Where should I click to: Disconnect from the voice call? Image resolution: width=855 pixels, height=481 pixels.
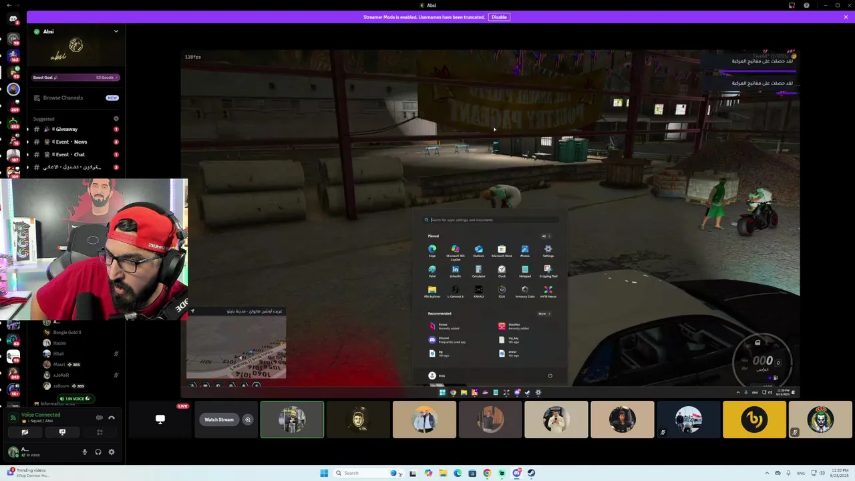click(x=112, y=418)
